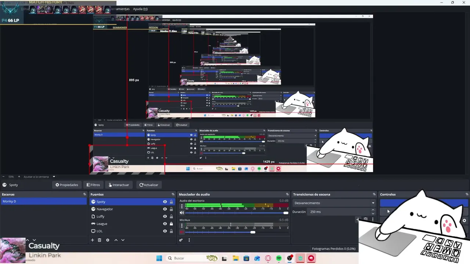Viewport: 470px width, 264px height.
Task: Move the selected source up
Action: pyautogui.click(x=116, y=240)
